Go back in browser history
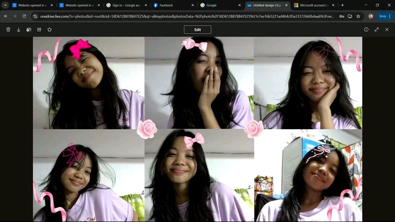The height and width of the screenshot is (222, 395). [x=5, y=16]
